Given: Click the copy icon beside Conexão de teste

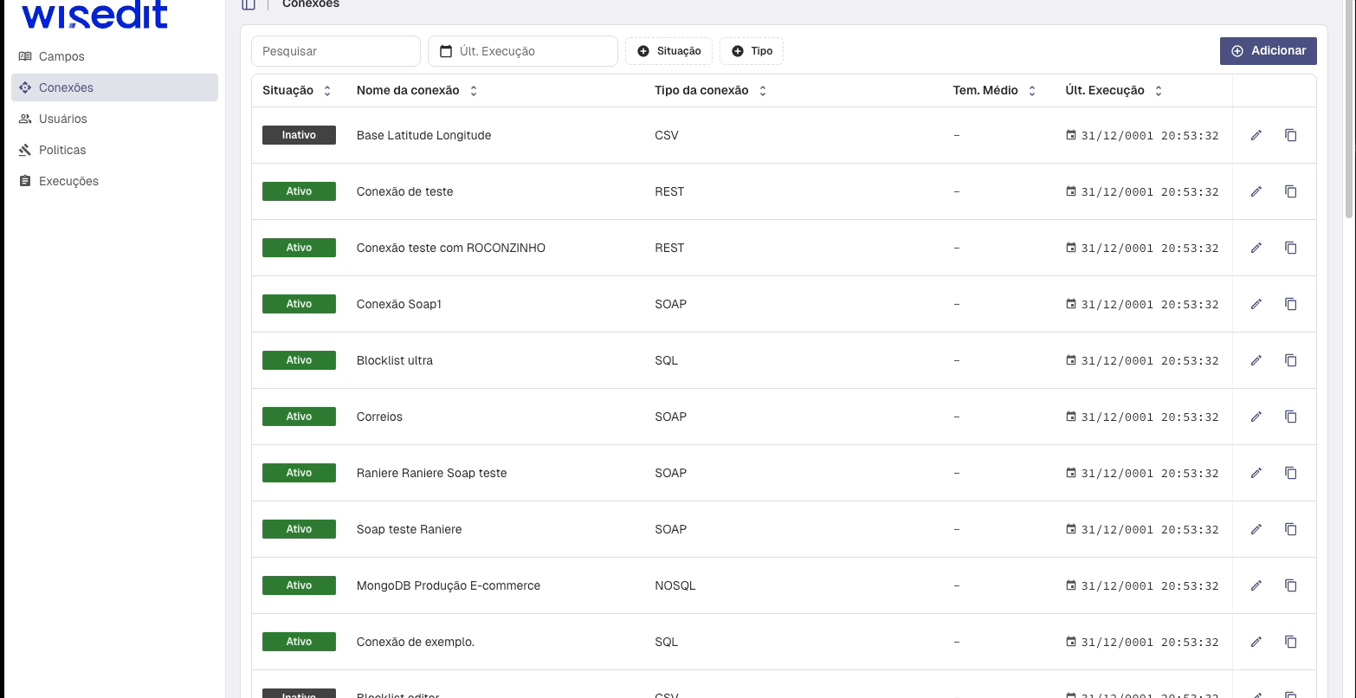Looking at the screenshot, I should click(x=1290, y=191).
